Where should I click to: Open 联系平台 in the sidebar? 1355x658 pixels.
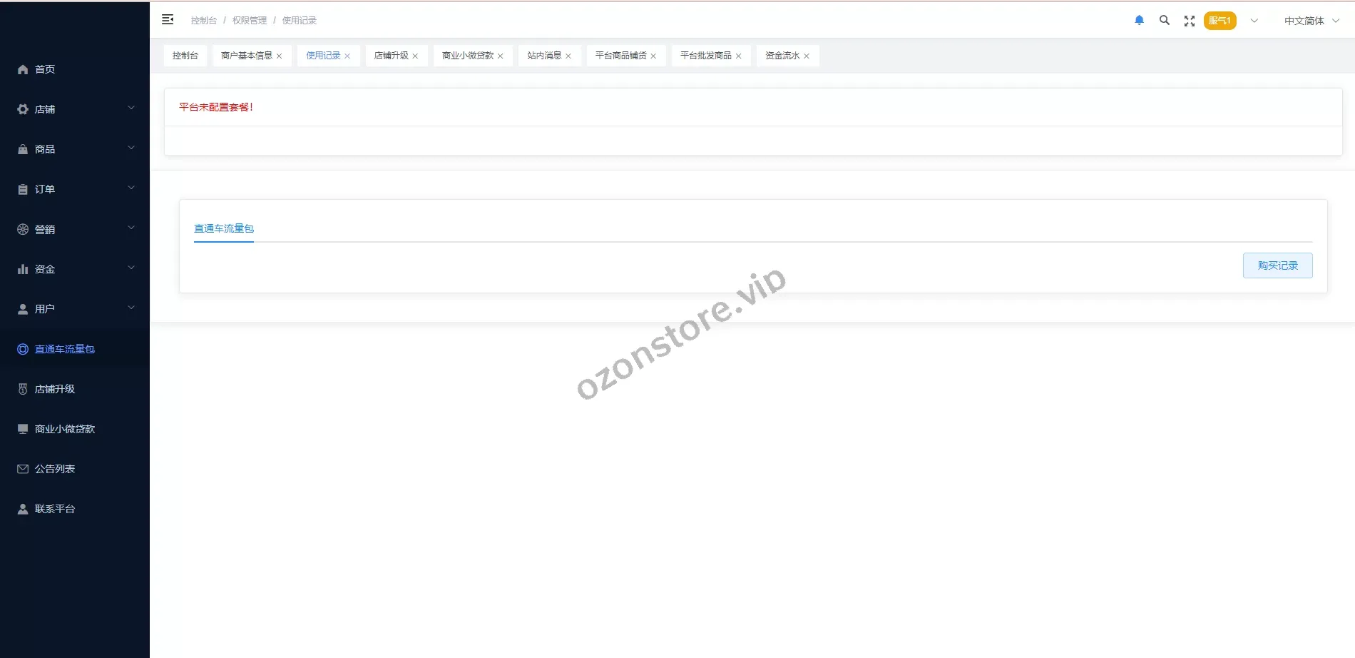[54, 509]
